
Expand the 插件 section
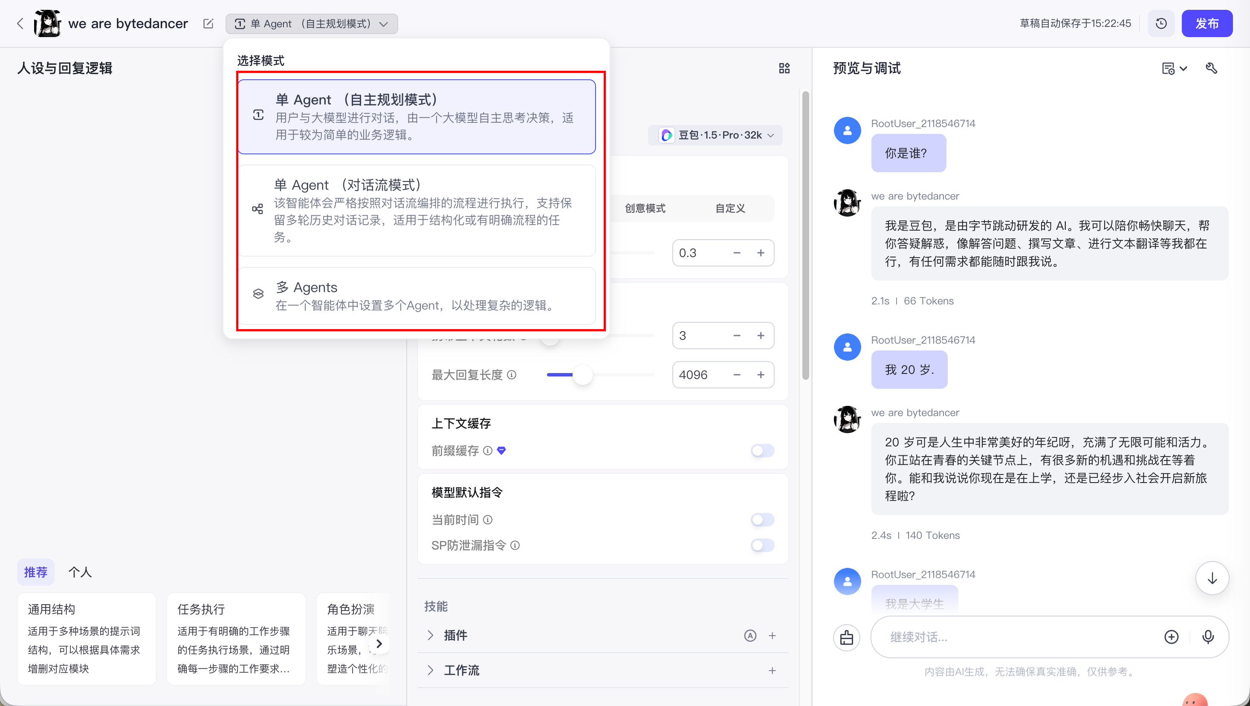coord(431,635)
